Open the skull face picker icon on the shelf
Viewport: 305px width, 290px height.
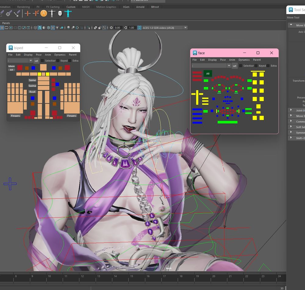60,13
